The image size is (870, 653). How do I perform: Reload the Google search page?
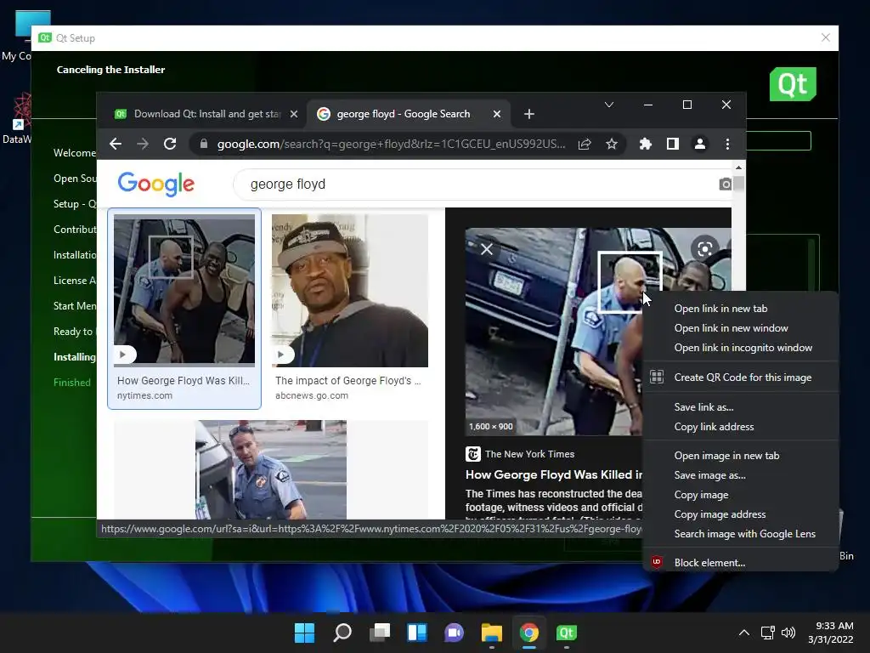(x=170, y=145)
